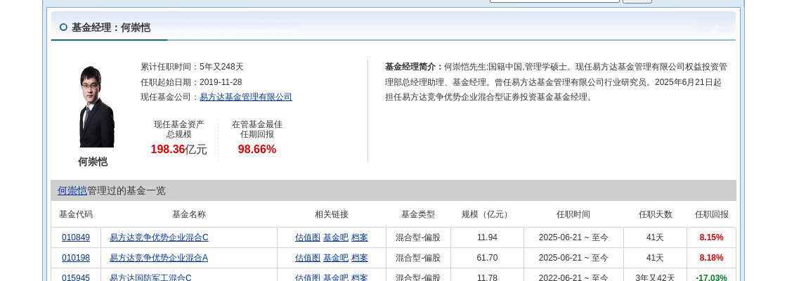Click the 98.66% best return value

coord(257,149)
